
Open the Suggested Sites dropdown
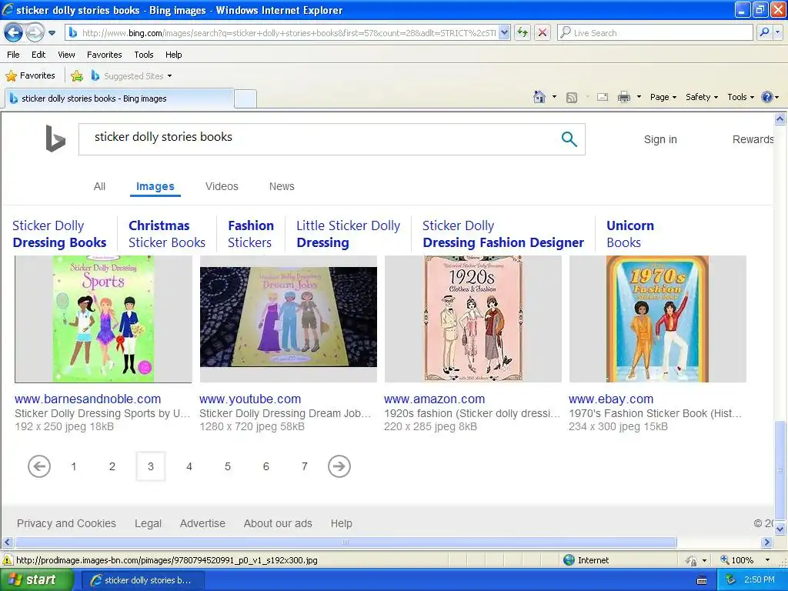[132, 76]
